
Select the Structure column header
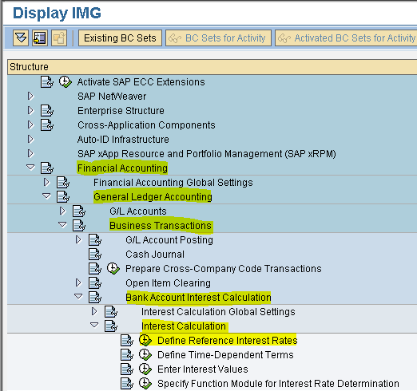coord(212,67)
